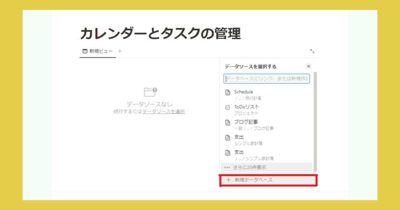The image size is (400, 210).
Task: Focus the data source search field
Action: (x=267, y=79)
